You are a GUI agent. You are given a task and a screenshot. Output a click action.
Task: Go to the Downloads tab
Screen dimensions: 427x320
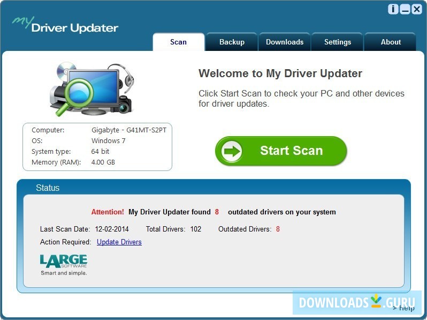[285, 42]
